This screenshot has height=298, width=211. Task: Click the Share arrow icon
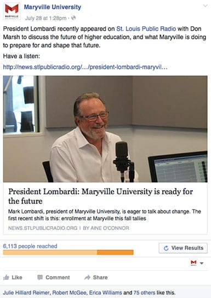(x=87, y=277)
